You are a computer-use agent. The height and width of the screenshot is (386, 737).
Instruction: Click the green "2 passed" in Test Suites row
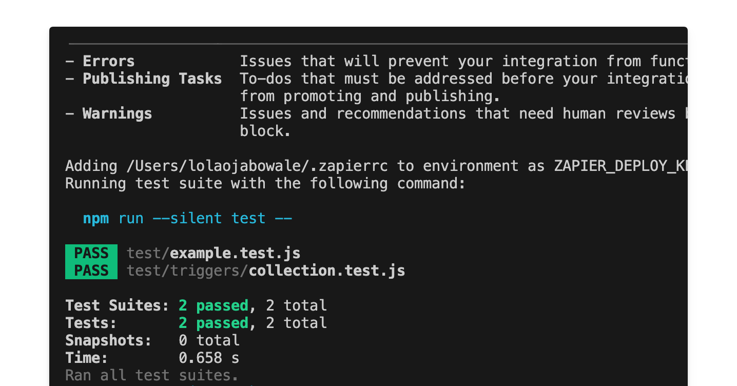click(x=214, y=305)
